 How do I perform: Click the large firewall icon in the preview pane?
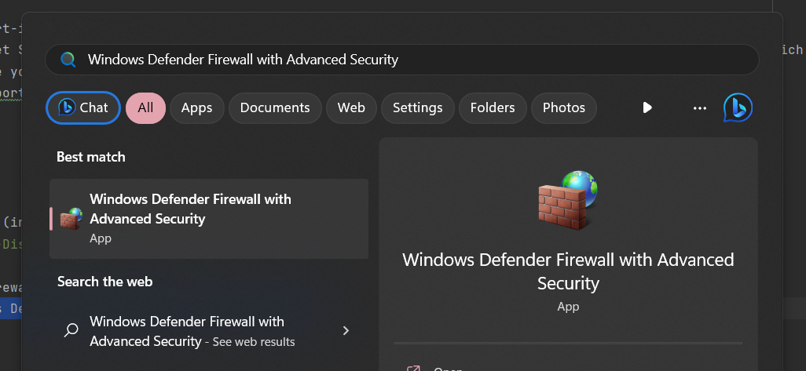pyautogui.click(x=567, y=199)
